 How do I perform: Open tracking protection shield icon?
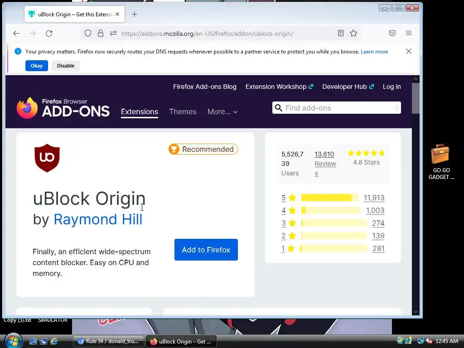pyautogui.click(x=88, y=33)
